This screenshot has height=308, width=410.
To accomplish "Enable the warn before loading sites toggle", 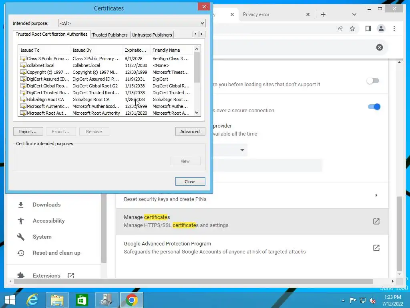I will click(373, 81).
